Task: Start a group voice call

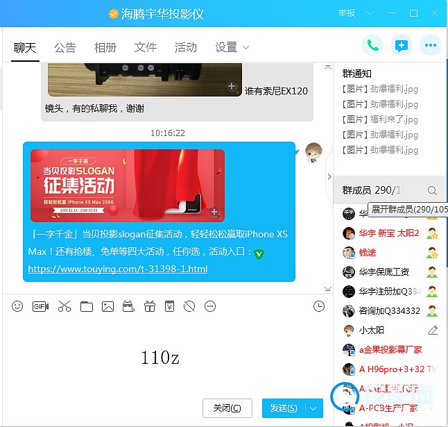Action: coord(372,45)
